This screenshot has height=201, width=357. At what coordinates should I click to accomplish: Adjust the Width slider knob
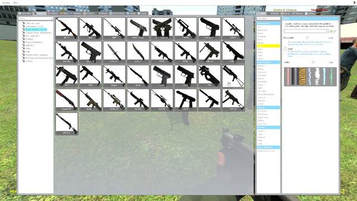click(x=313, y=62)
